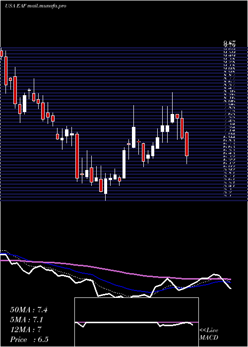Image resolution: width=248 pixels, height=347 pixels.
Task: Click the last red candlestick on the chart
Action: [186, 144]
